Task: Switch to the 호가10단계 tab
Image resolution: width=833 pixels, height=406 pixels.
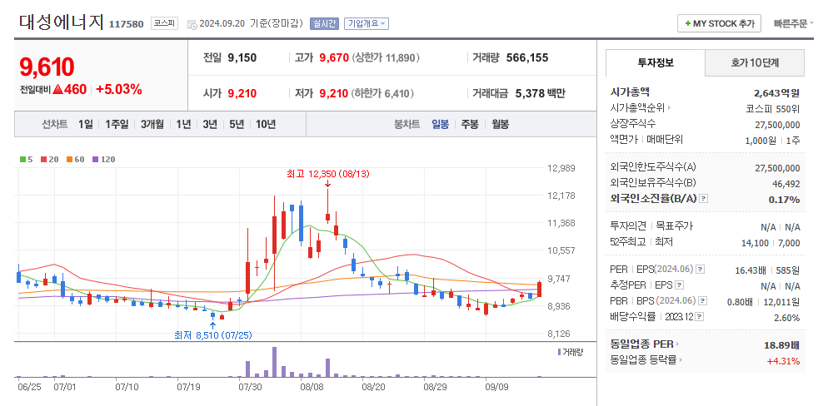Action: click(755, 62)
